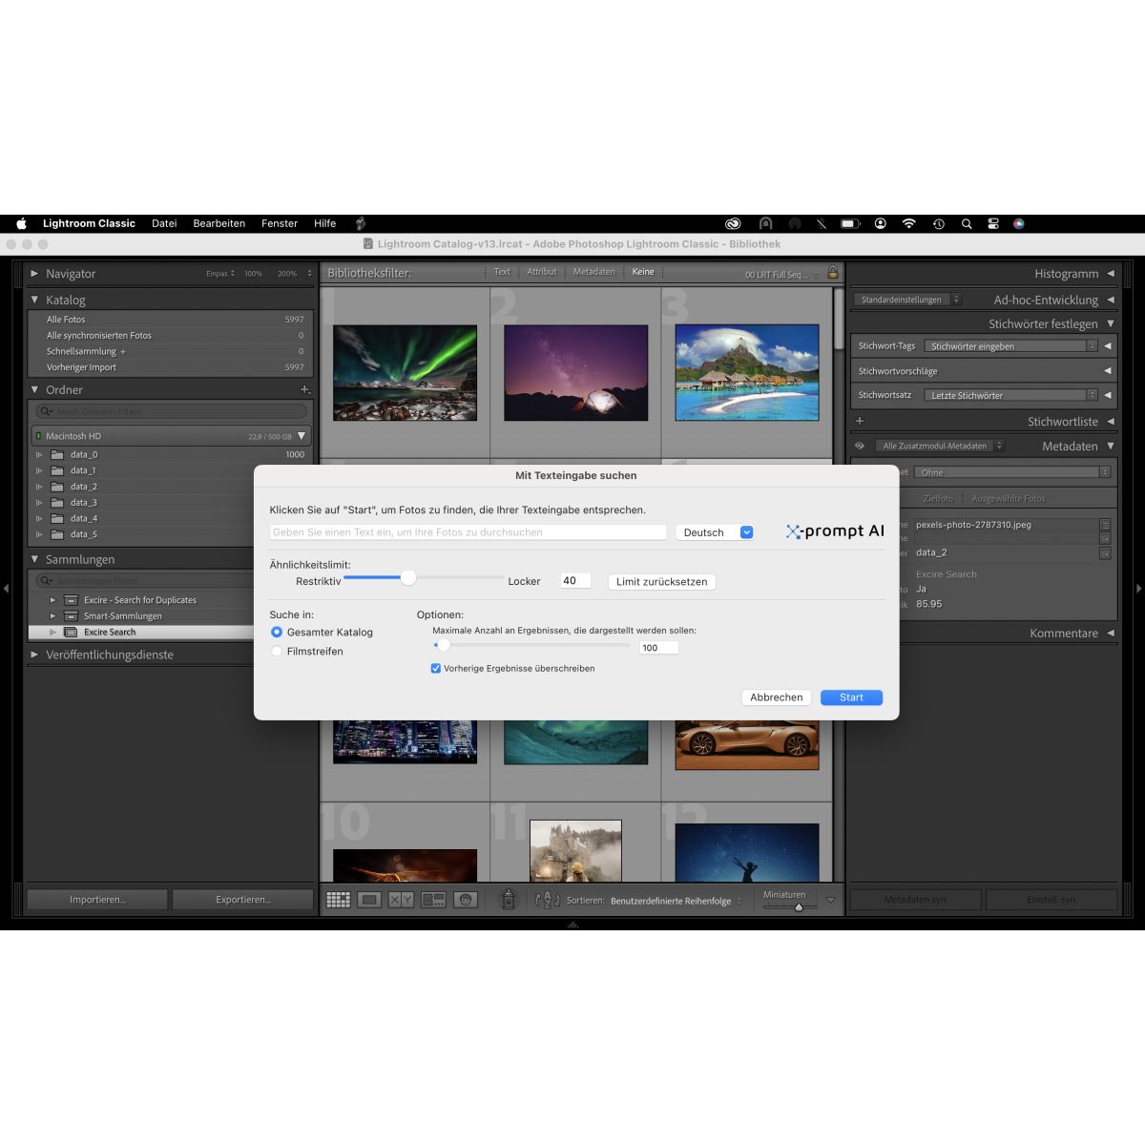Expand the Veröffentlichungsdienste panel
The height and width of the screenshot is (1145, 1145).
pos(35,655)
